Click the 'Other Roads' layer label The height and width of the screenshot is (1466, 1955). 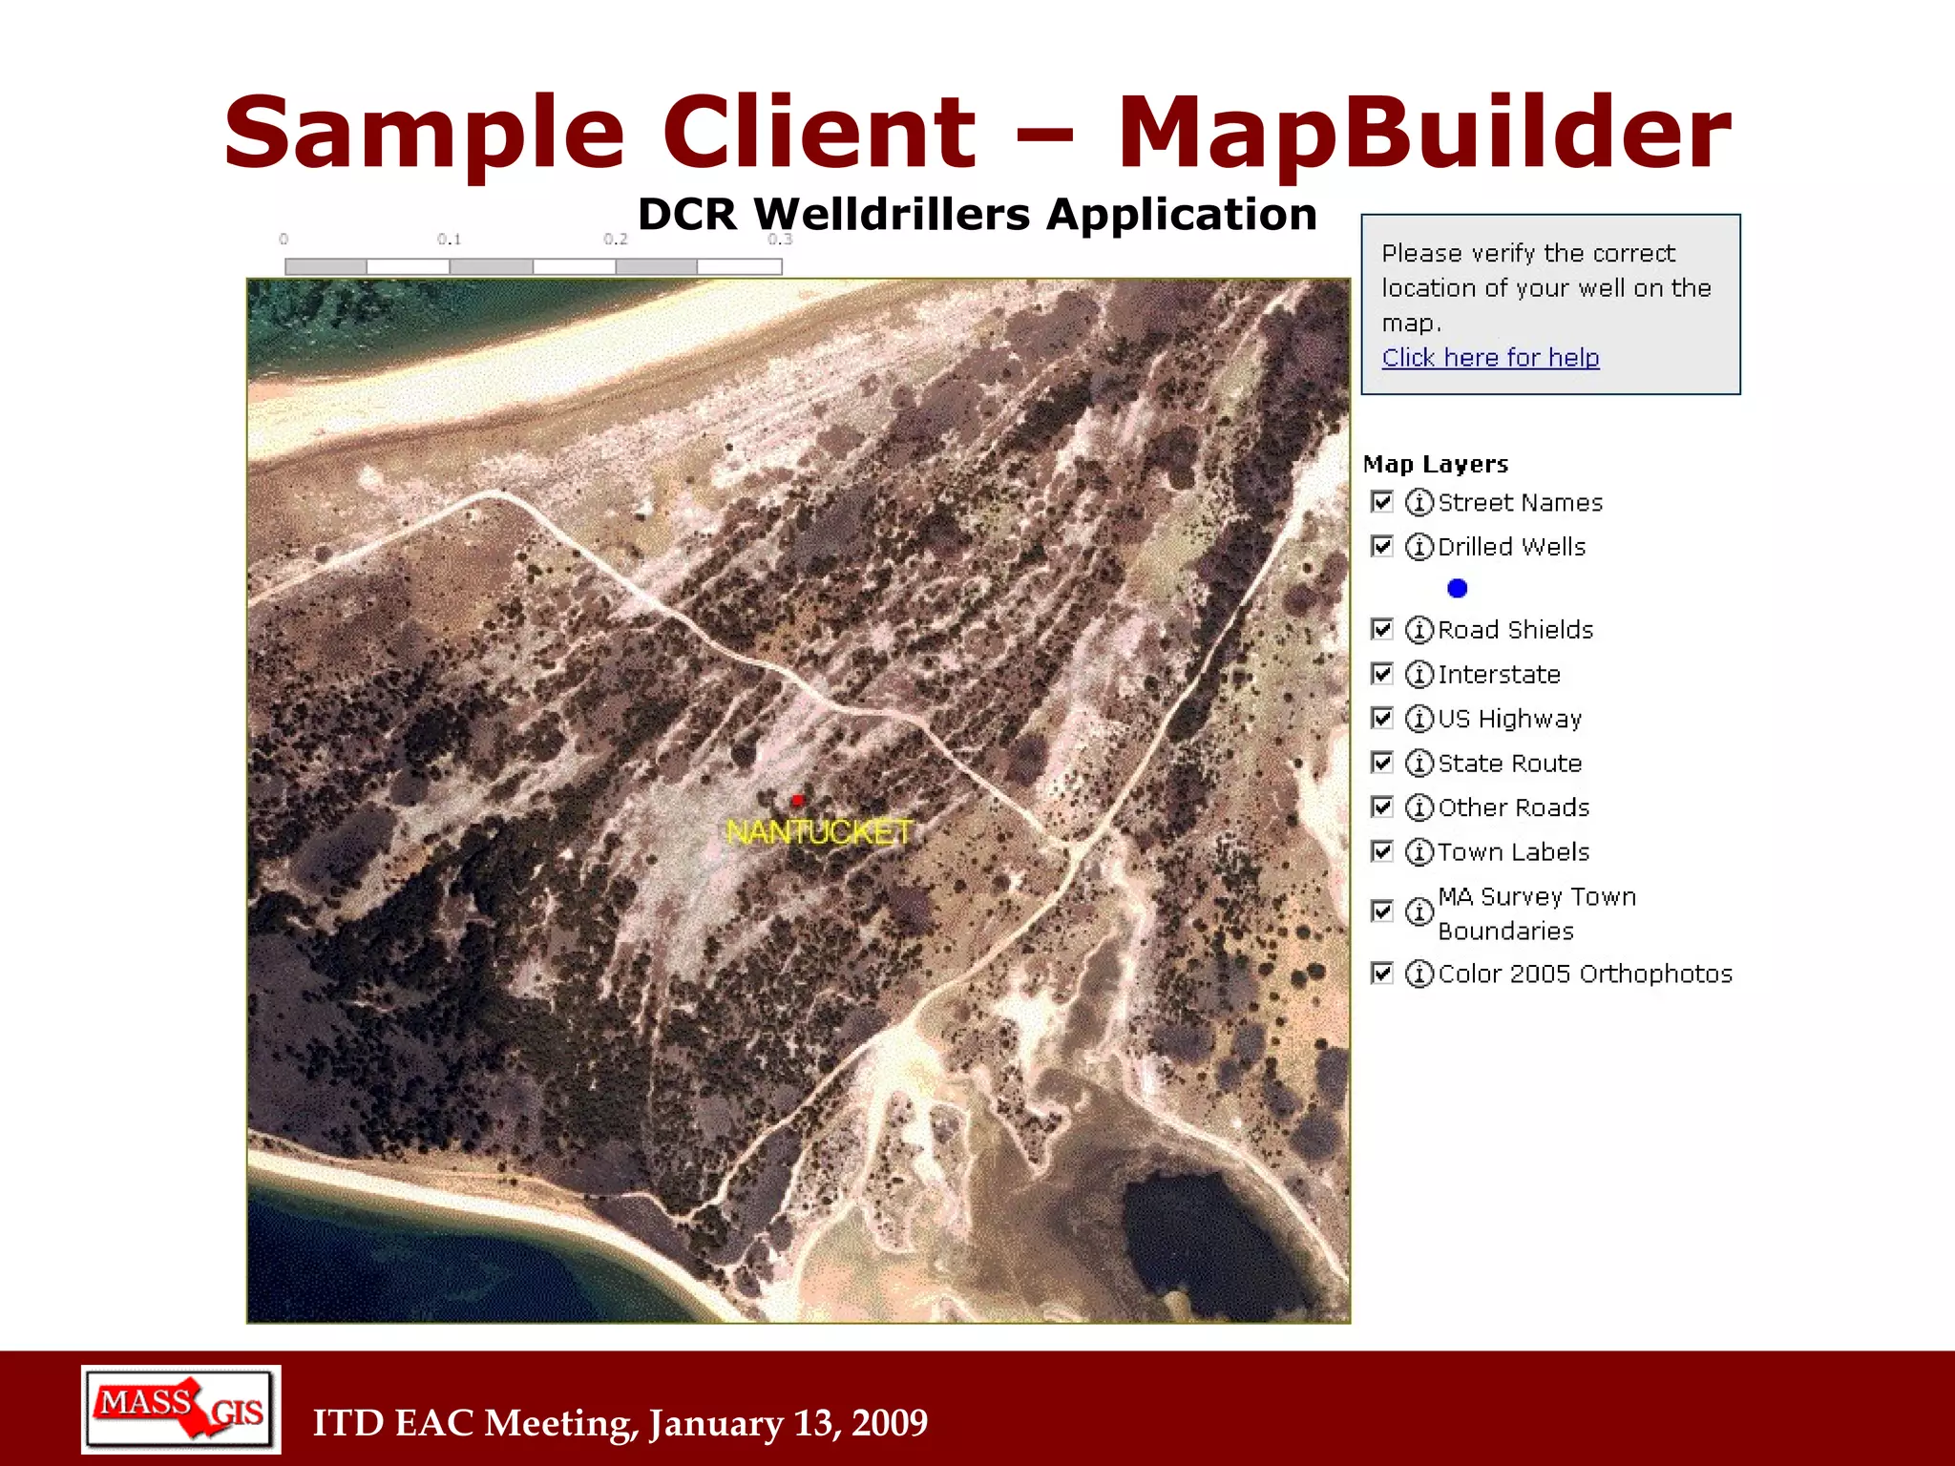pos(1514,807)
